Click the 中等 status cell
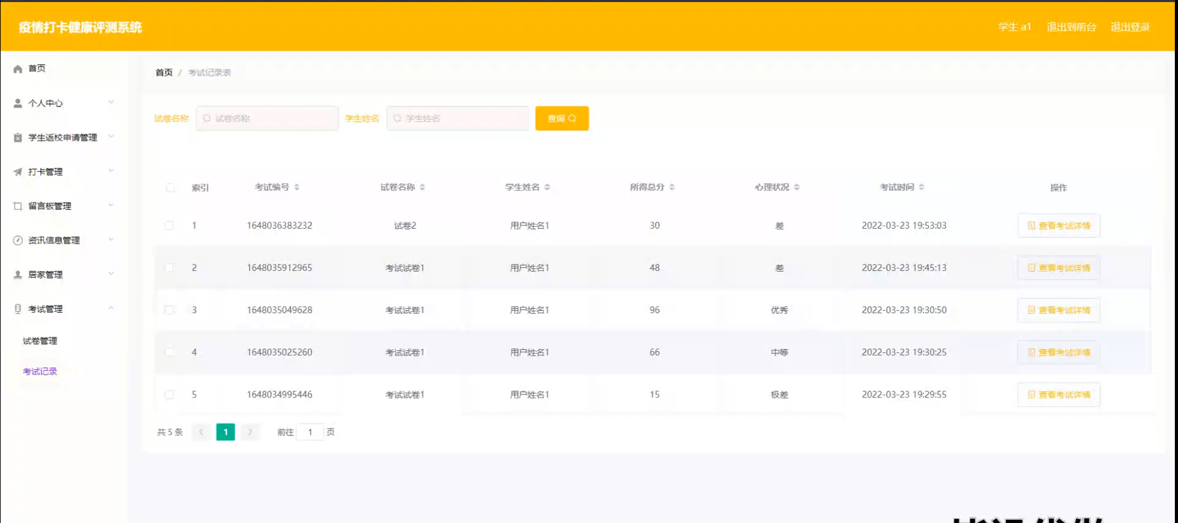 point(779,352)
